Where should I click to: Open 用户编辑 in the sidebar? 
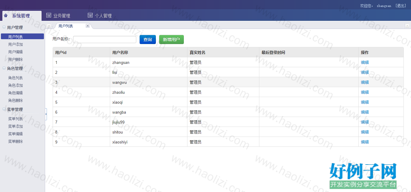(16, 52)
